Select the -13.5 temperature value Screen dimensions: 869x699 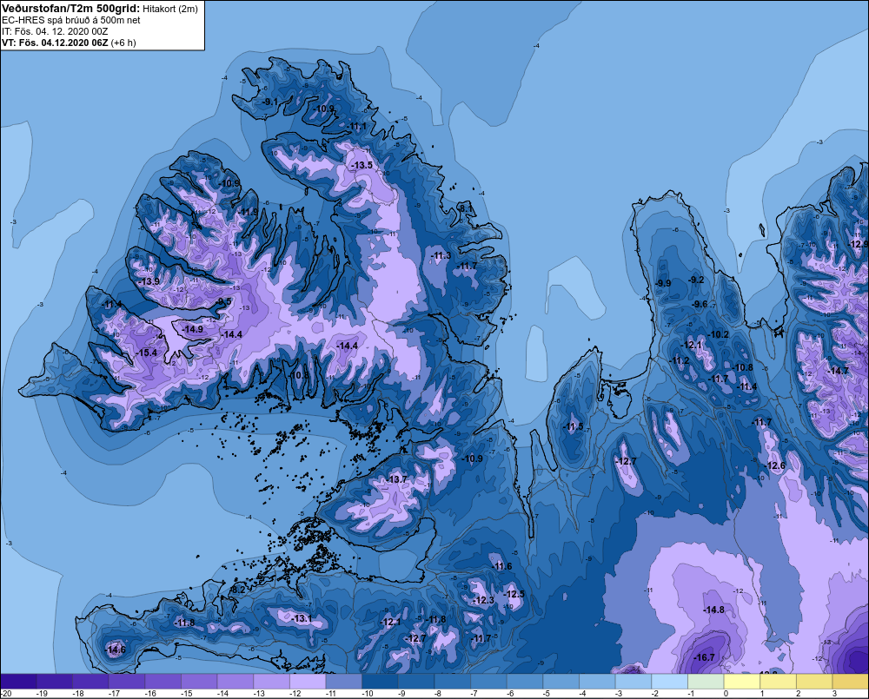pyautogui.click(x=362, y=165)
